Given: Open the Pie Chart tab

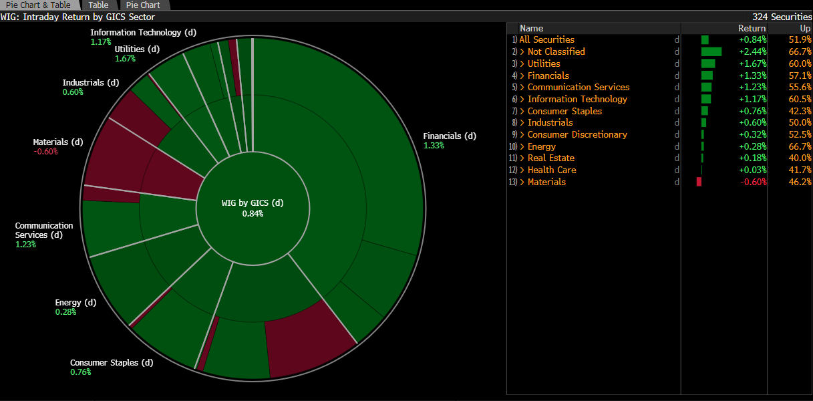Looking at the screenshot, I should 143,5.
